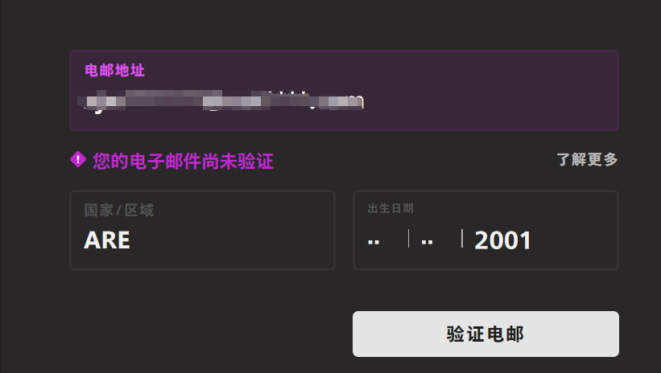This screenshot has width=661, height=373.
Task: Open the 国家/区域 selection field
Action: click(202, 230)
